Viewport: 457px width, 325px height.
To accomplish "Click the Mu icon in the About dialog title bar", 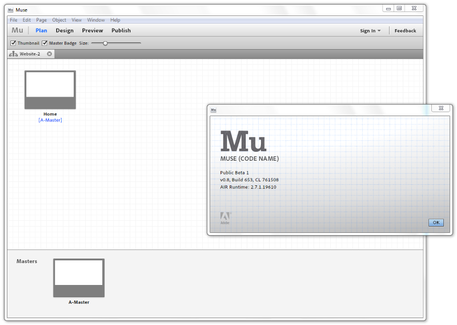I will [213, 110].
